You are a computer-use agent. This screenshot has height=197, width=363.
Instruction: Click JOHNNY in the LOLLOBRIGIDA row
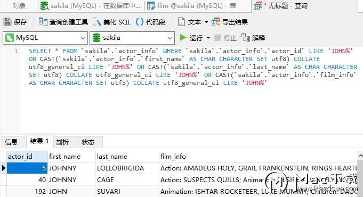[71, 168]
